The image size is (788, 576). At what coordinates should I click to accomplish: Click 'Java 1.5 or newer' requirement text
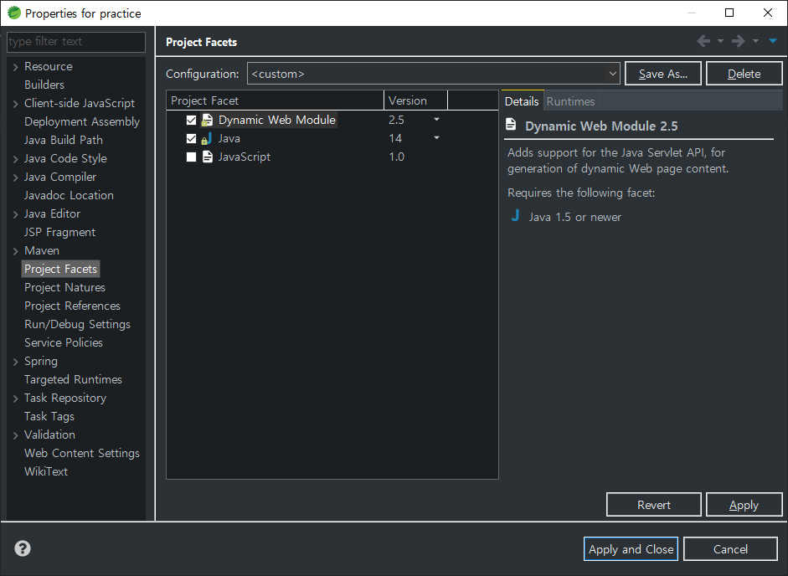pos(575,217)
